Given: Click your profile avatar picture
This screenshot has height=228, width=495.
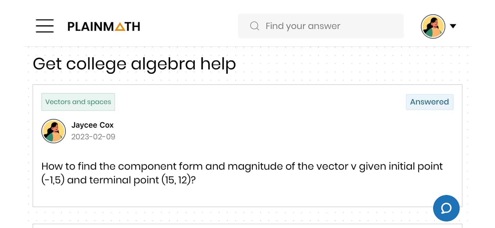Looking at the screenshot, I should tap(433, 26).
